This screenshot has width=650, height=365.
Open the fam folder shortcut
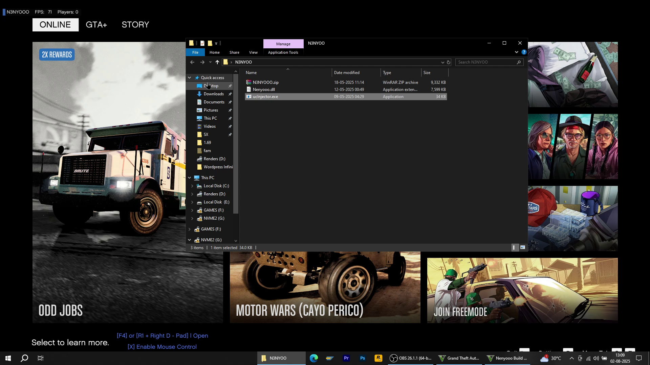[207, 151]
